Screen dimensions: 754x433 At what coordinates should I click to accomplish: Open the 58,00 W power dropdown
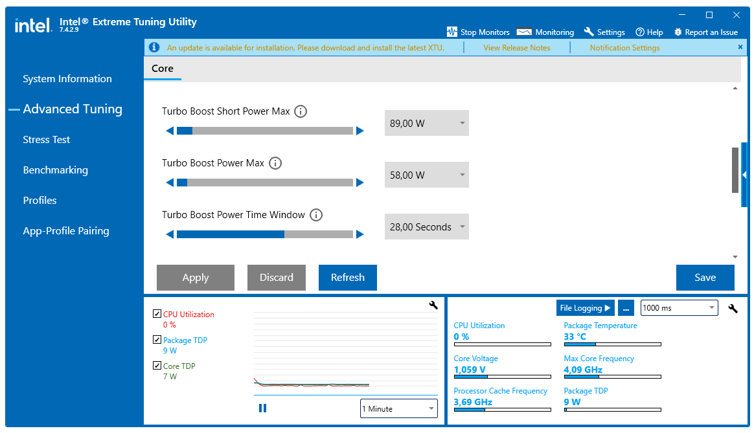click(426, 175)
